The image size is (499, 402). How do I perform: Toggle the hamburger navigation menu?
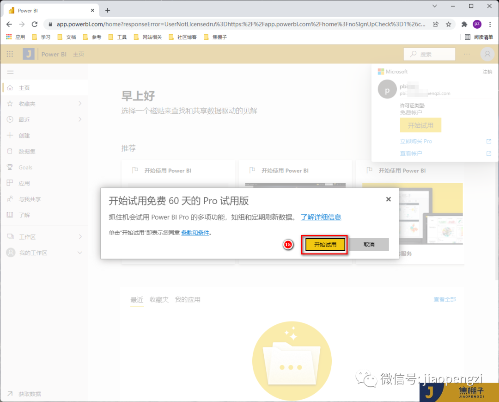[10, 72]
